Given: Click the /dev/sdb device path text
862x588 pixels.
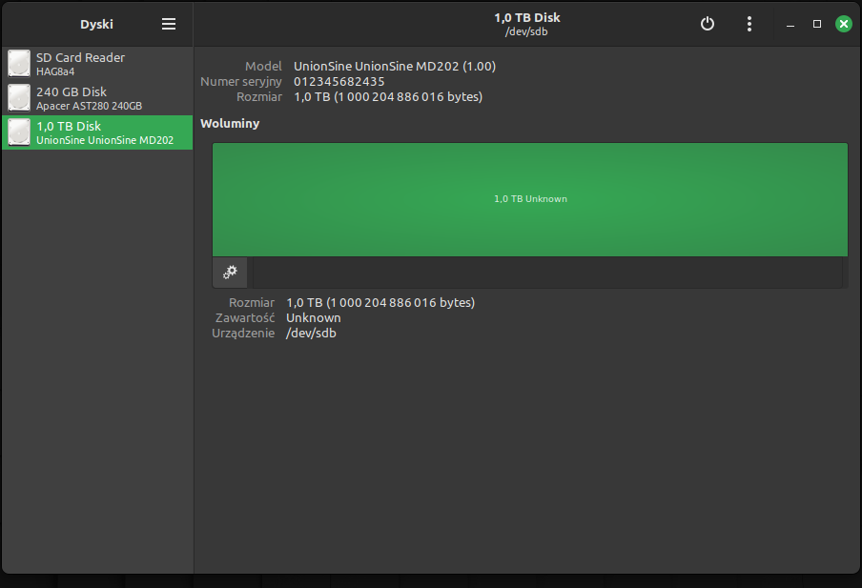Looking at the screenshot, I should tap(312, 333).
